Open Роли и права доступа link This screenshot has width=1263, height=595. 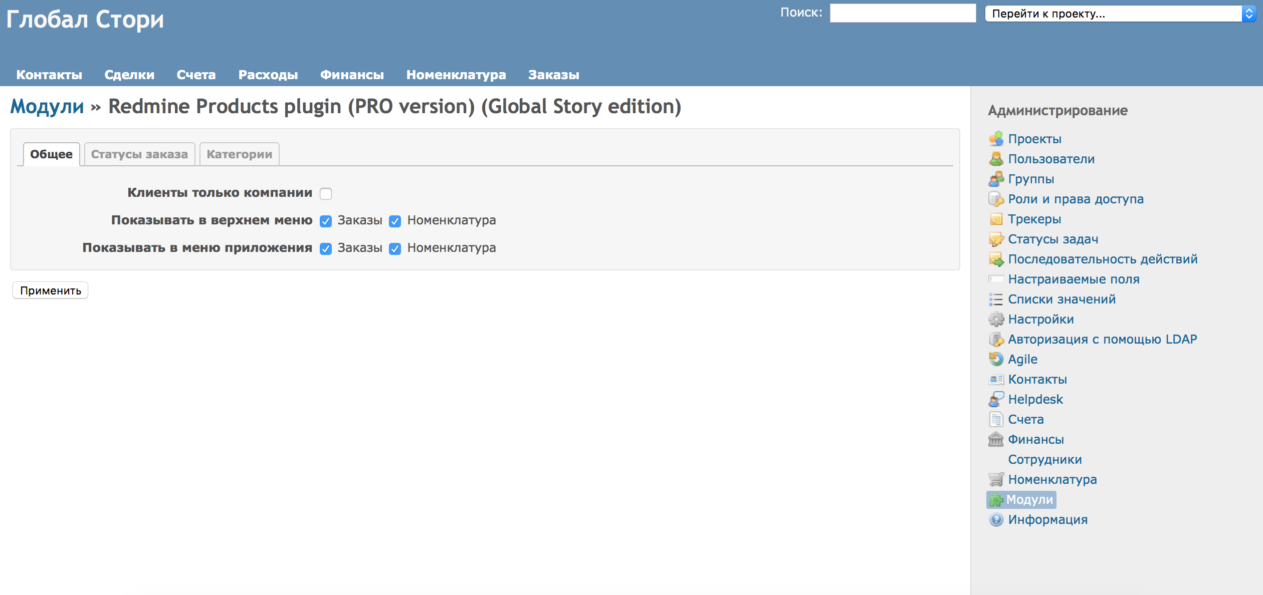coord(1076,199)
